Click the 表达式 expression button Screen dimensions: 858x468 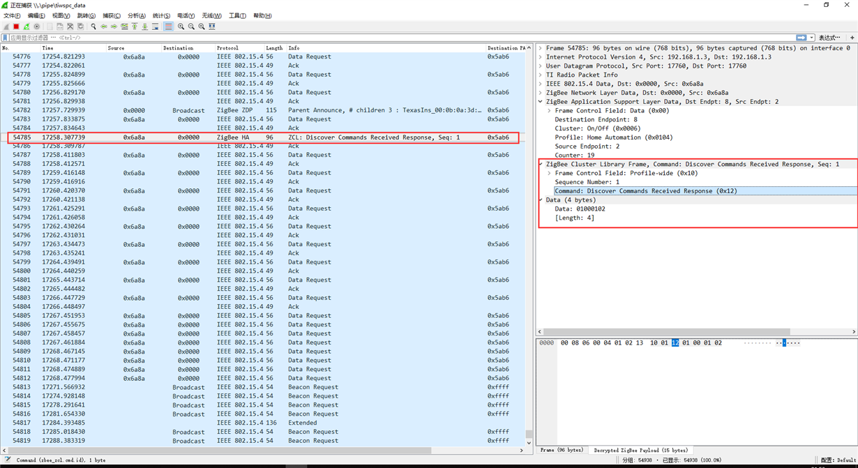(x=829, y=38)
